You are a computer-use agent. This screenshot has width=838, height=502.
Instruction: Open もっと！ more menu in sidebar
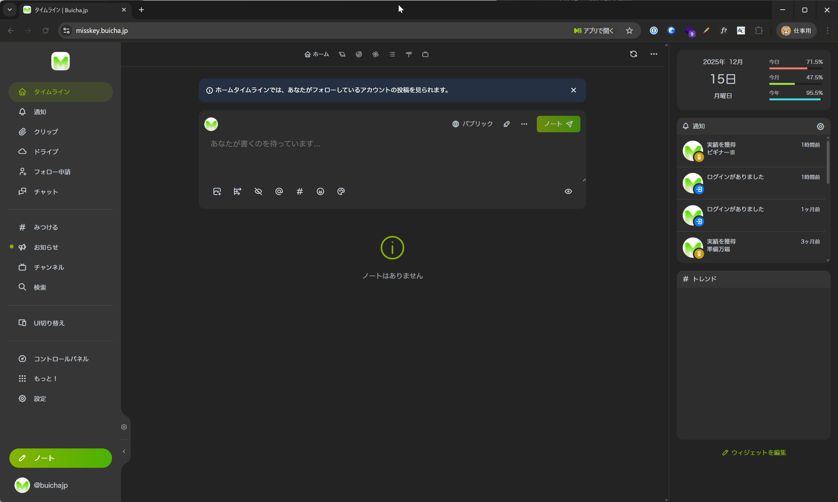[60, 378]
